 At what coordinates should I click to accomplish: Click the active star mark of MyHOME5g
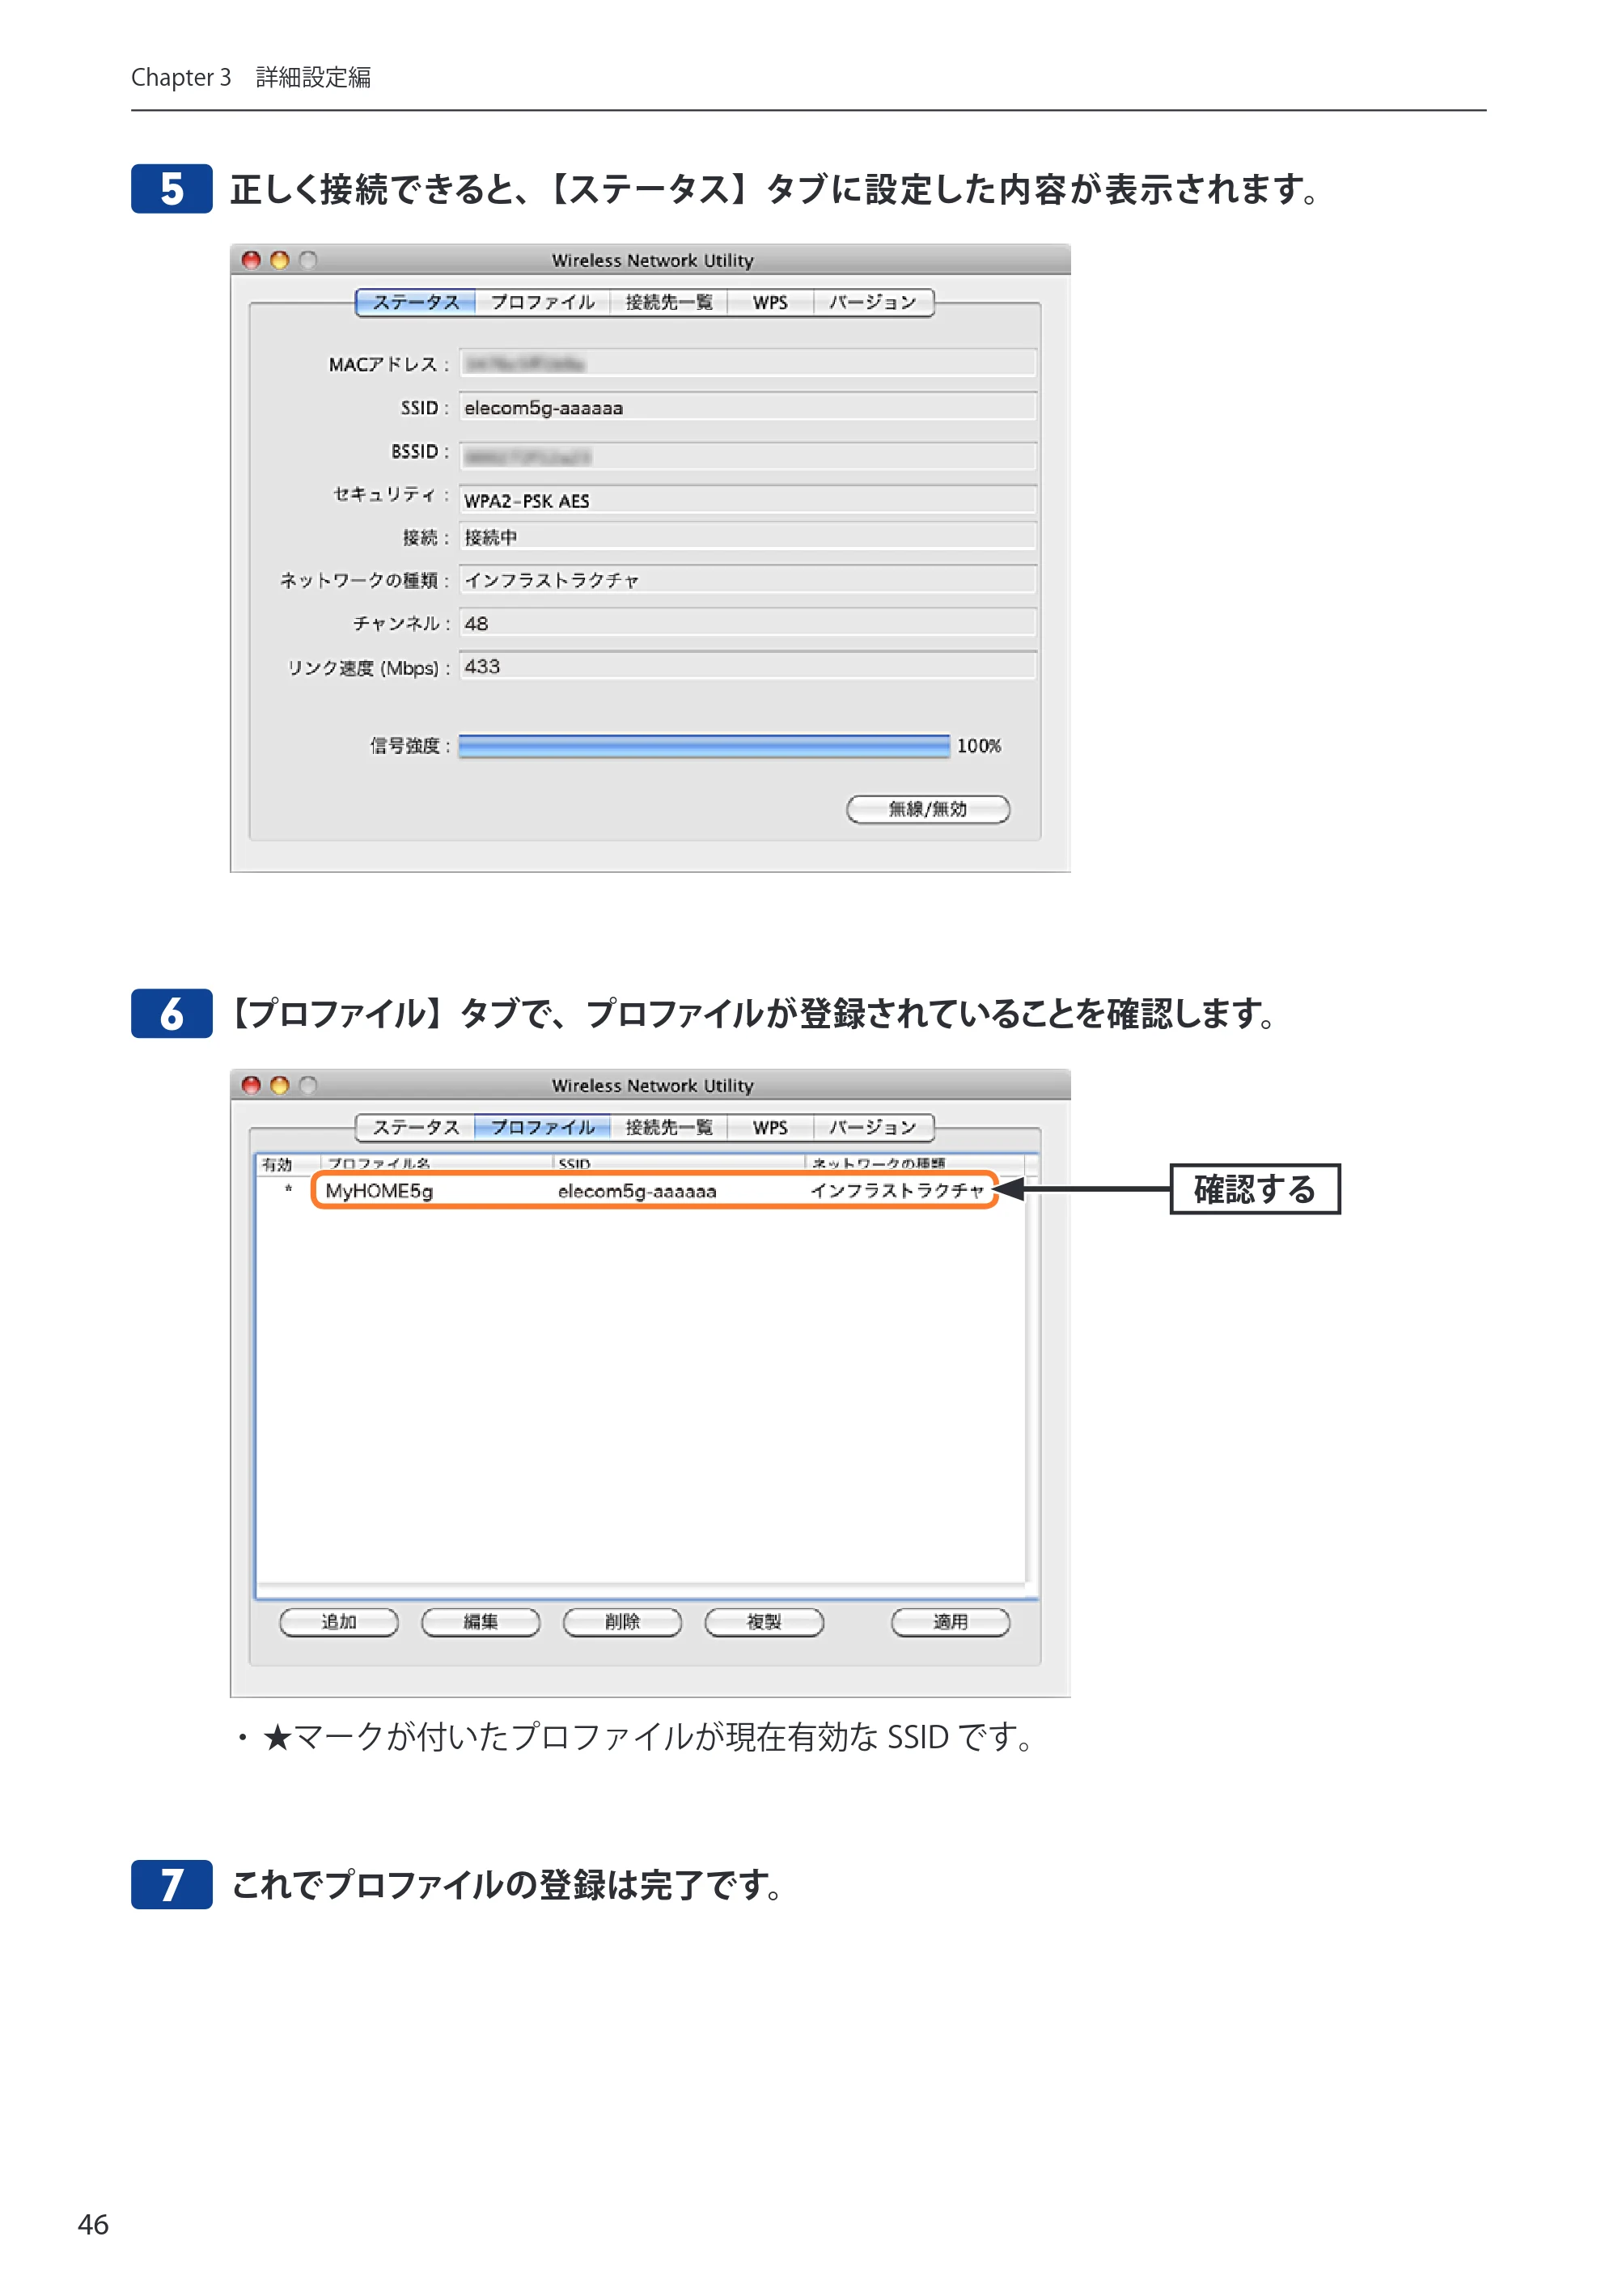288,1190
